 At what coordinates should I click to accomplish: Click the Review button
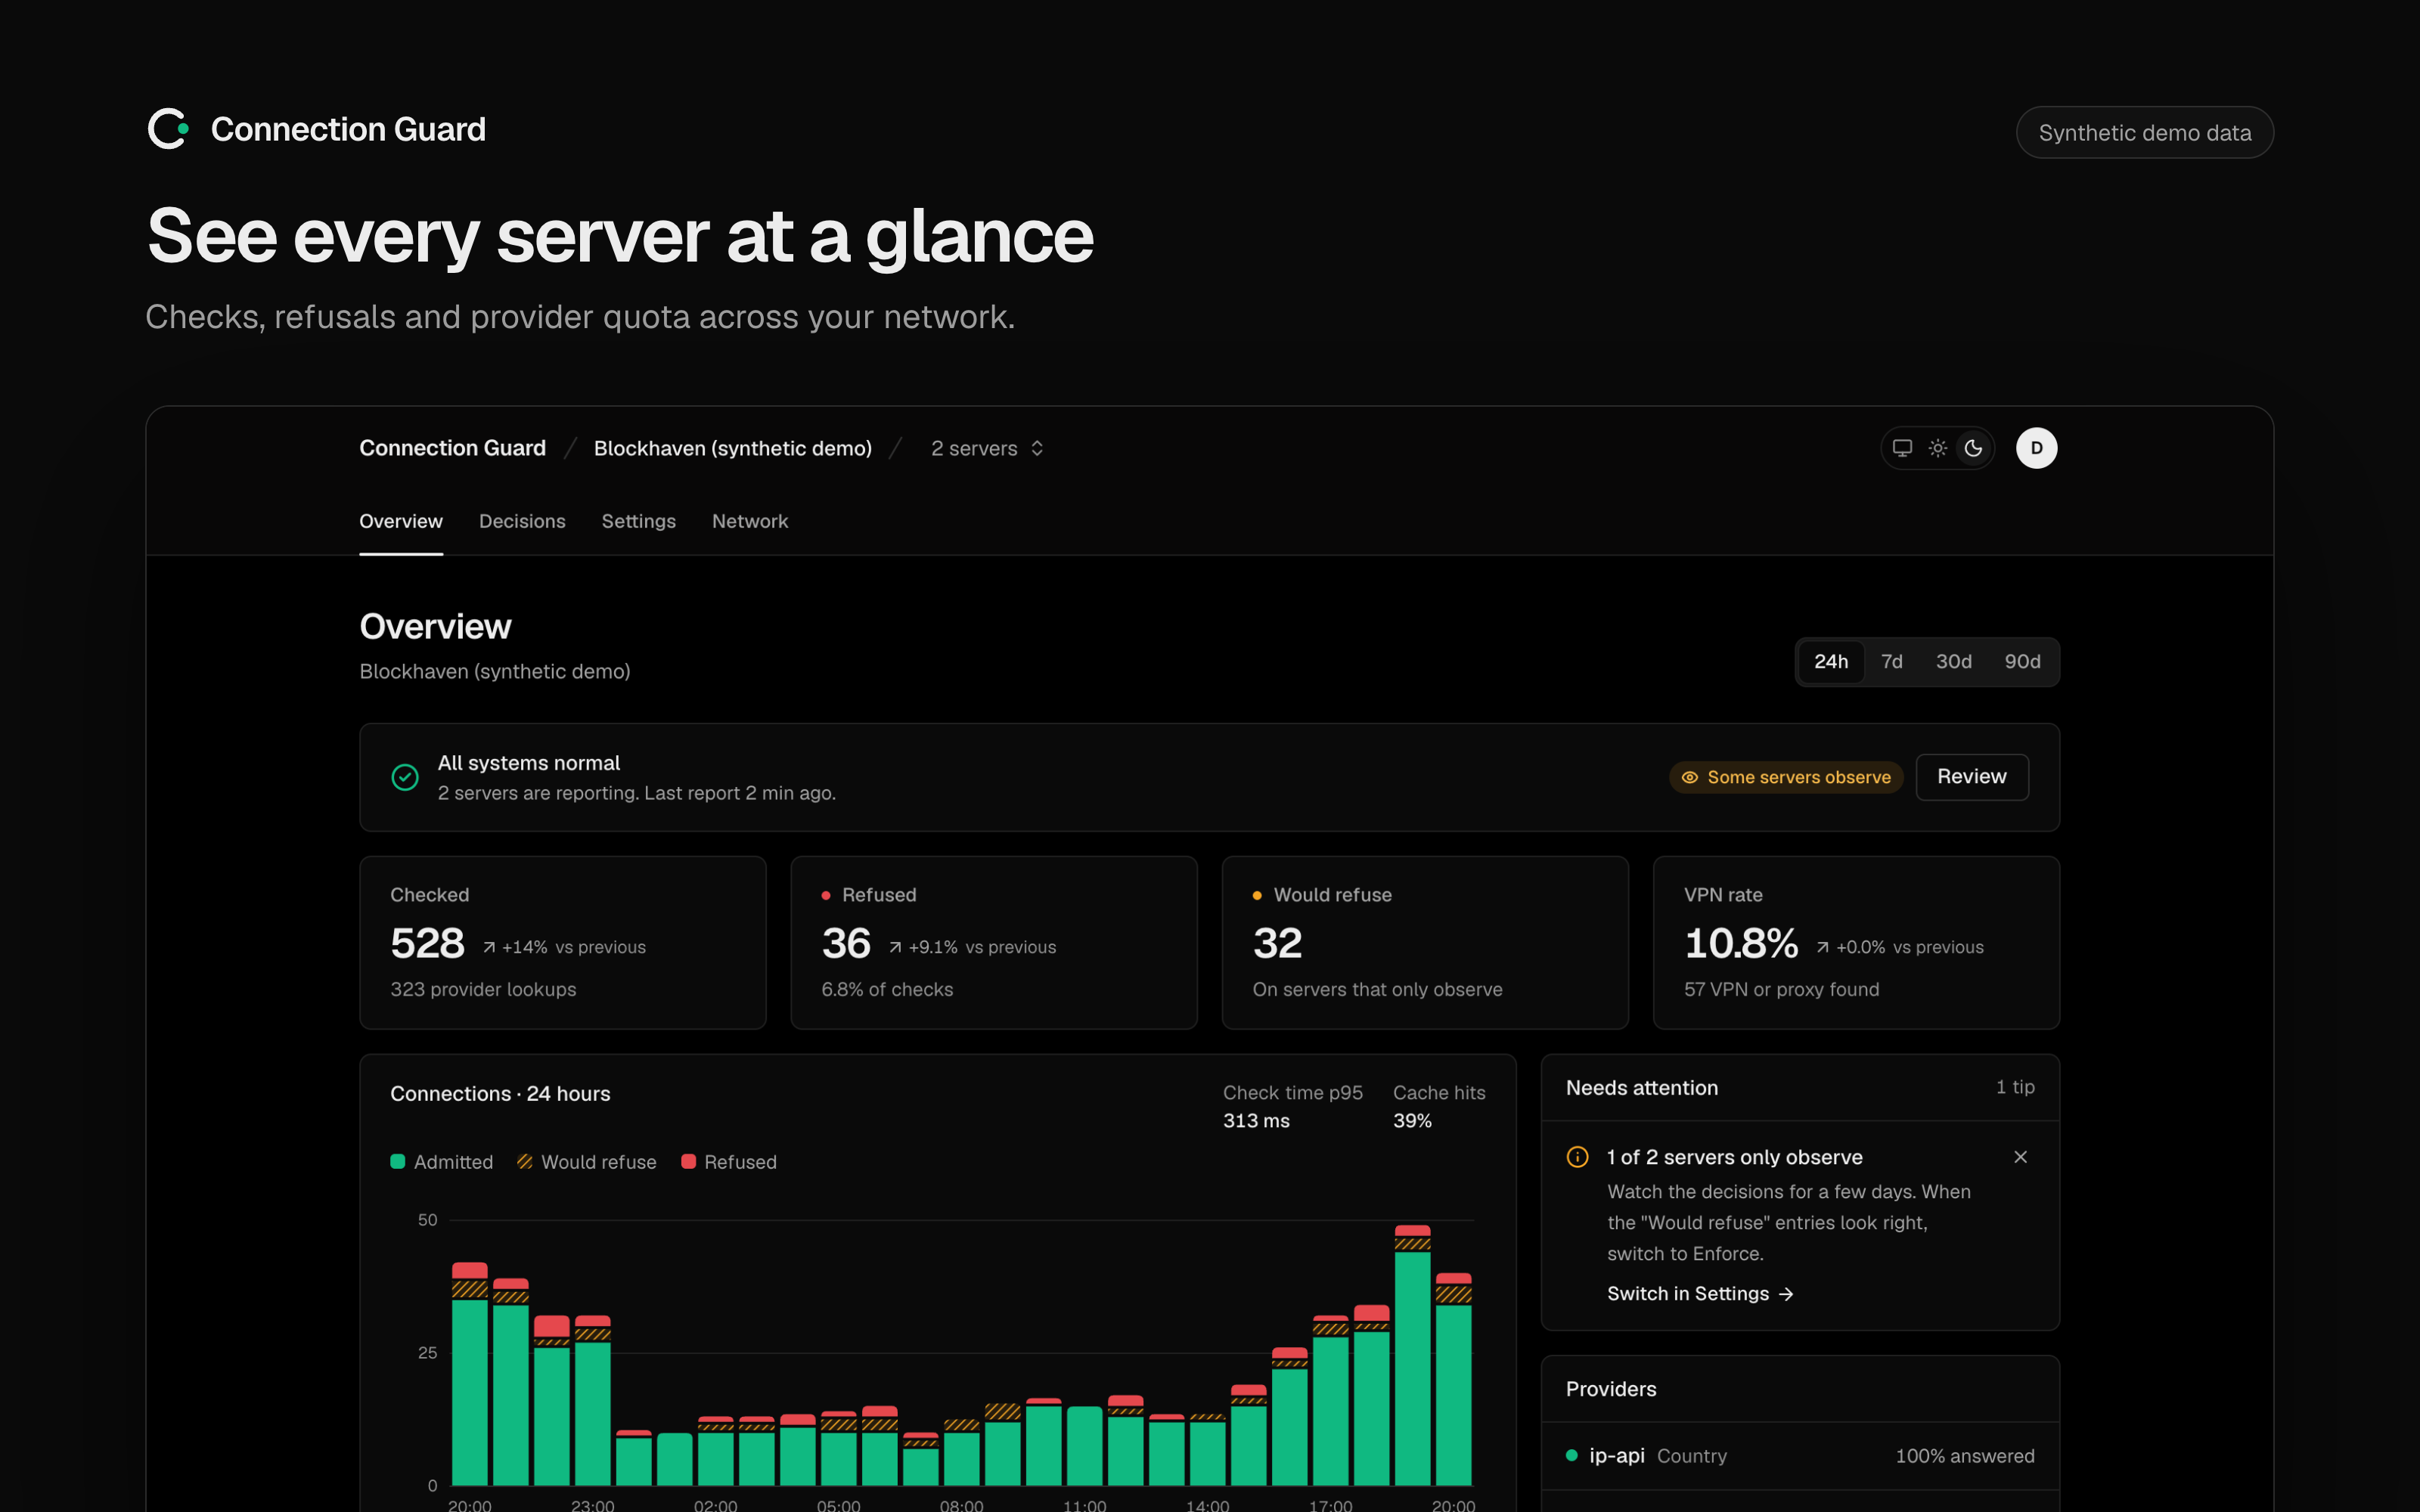[x=1971, y=777]
